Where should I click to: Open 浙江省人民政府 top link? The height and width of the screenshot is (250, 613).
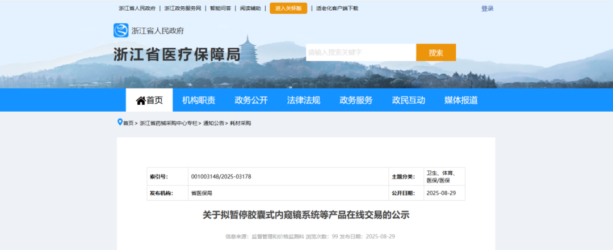point(137,8)
